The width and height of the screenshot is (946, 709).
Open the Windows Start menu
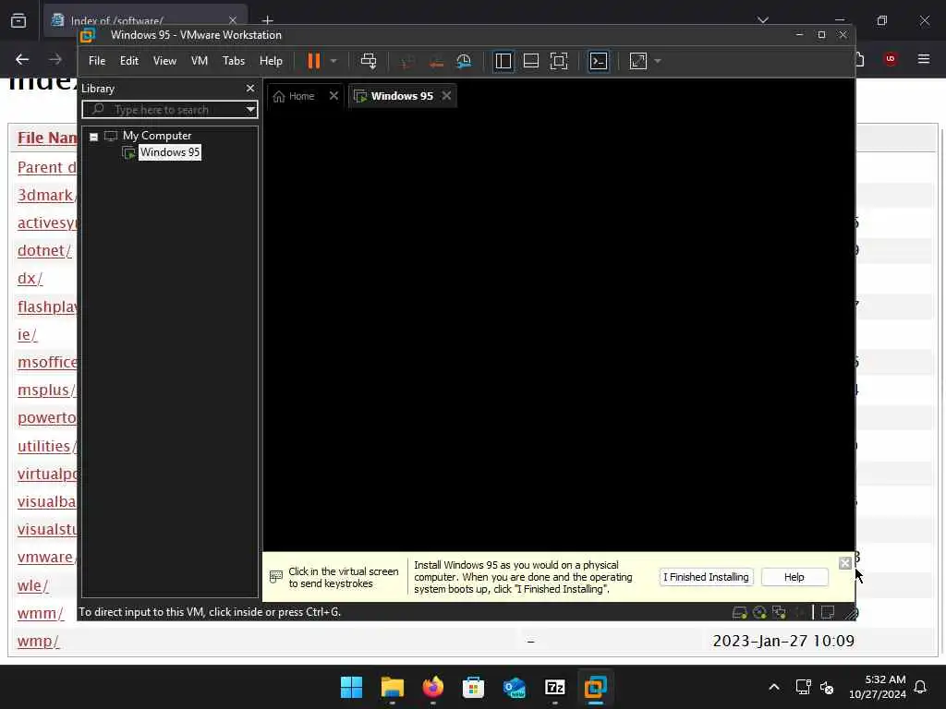[x=351, y=687]
